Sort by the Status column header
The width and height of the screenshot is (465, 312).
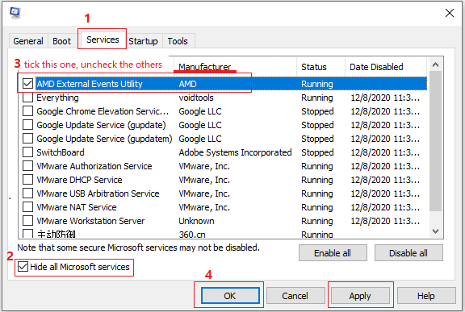pyautogui.click(x=320, y=67)
